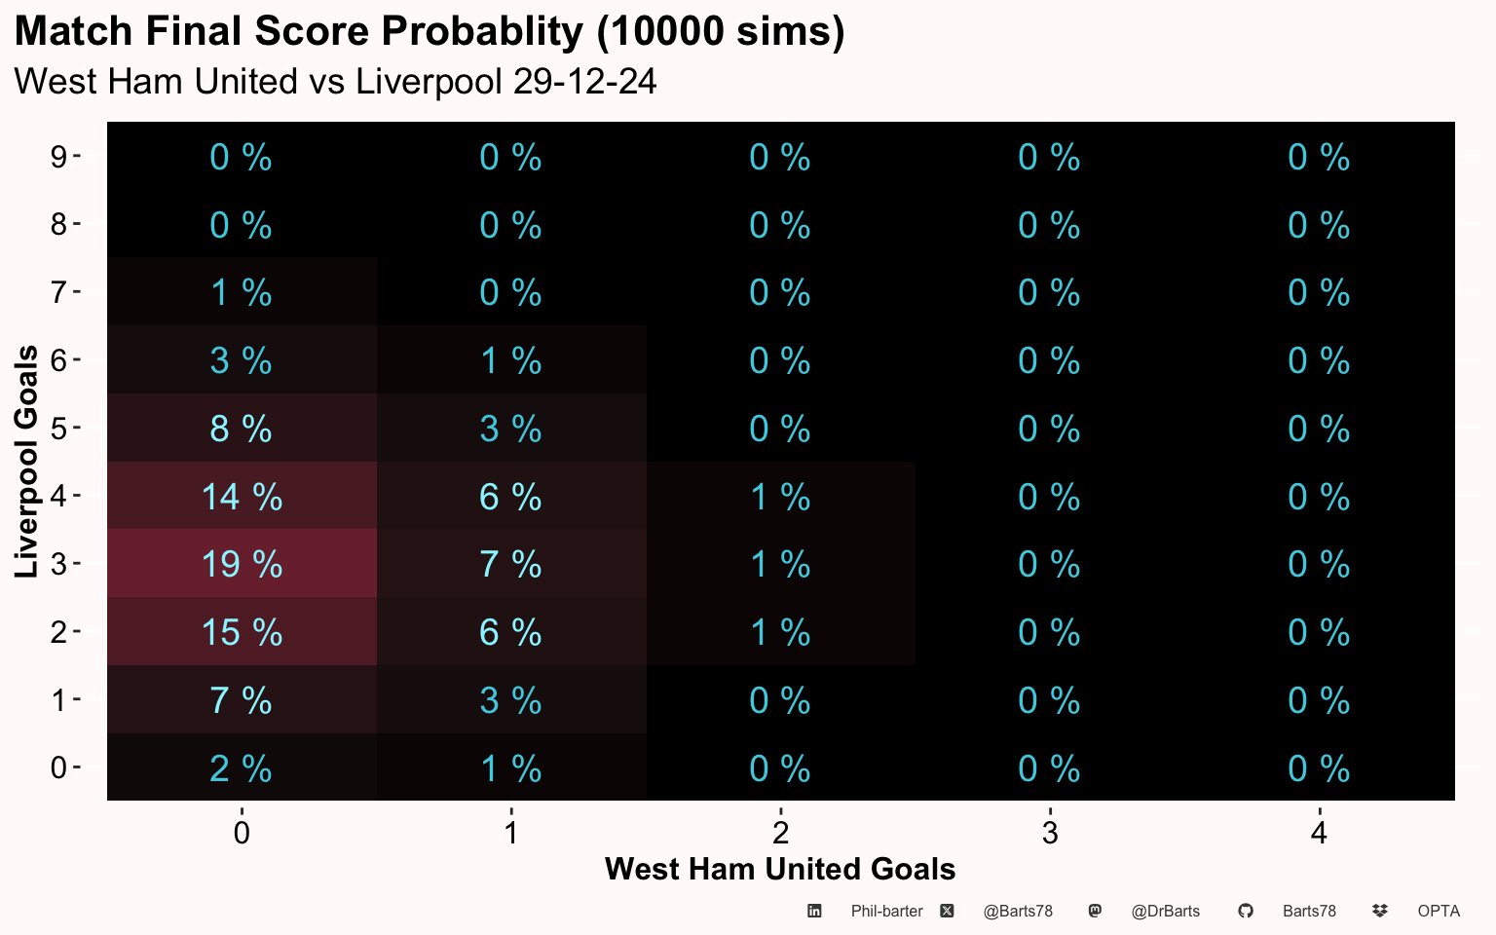This screenshot has height=935, width=1496.
Task: Click the OPTA data source label
Action: [x=1439, y=912]
